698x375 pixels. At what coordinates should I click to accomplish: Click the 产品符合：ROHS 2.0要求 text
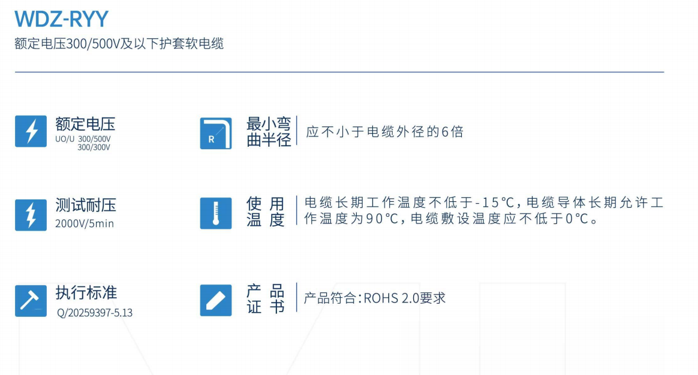click(x=375, y=298)
